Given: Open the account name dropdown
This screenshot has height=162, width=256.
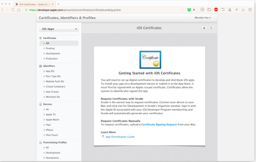Looking at the screenshot, I should 203,18.
